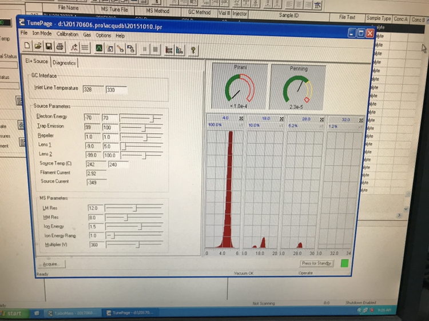Click the Penning vacuum gauge
Image resolution: width=429 pixels, height=321 pixels.
[x=297, y=87]
